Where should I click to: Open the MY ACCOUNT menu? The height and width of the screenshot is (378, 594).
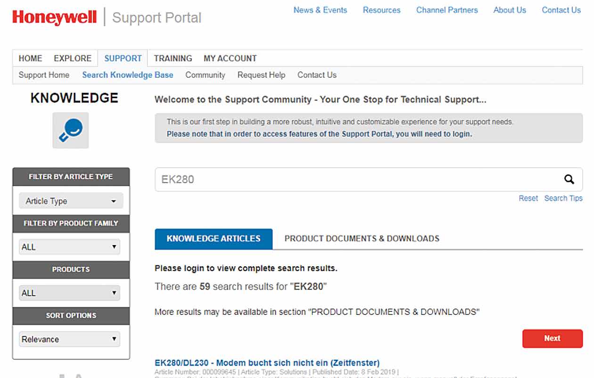[230, 58]
